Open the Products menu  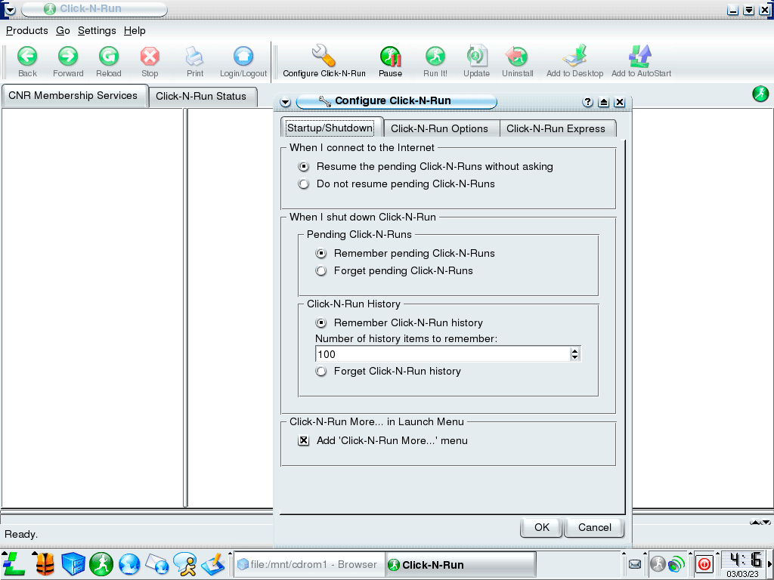26,30
